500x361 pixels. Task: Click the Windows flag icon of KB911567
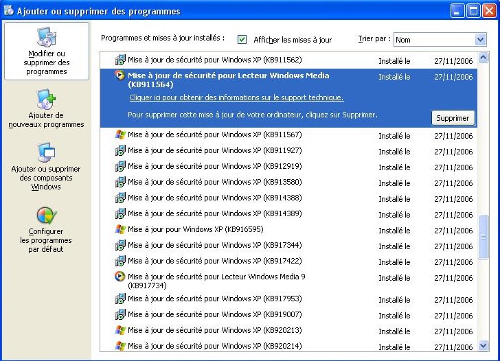pos(120,135)
